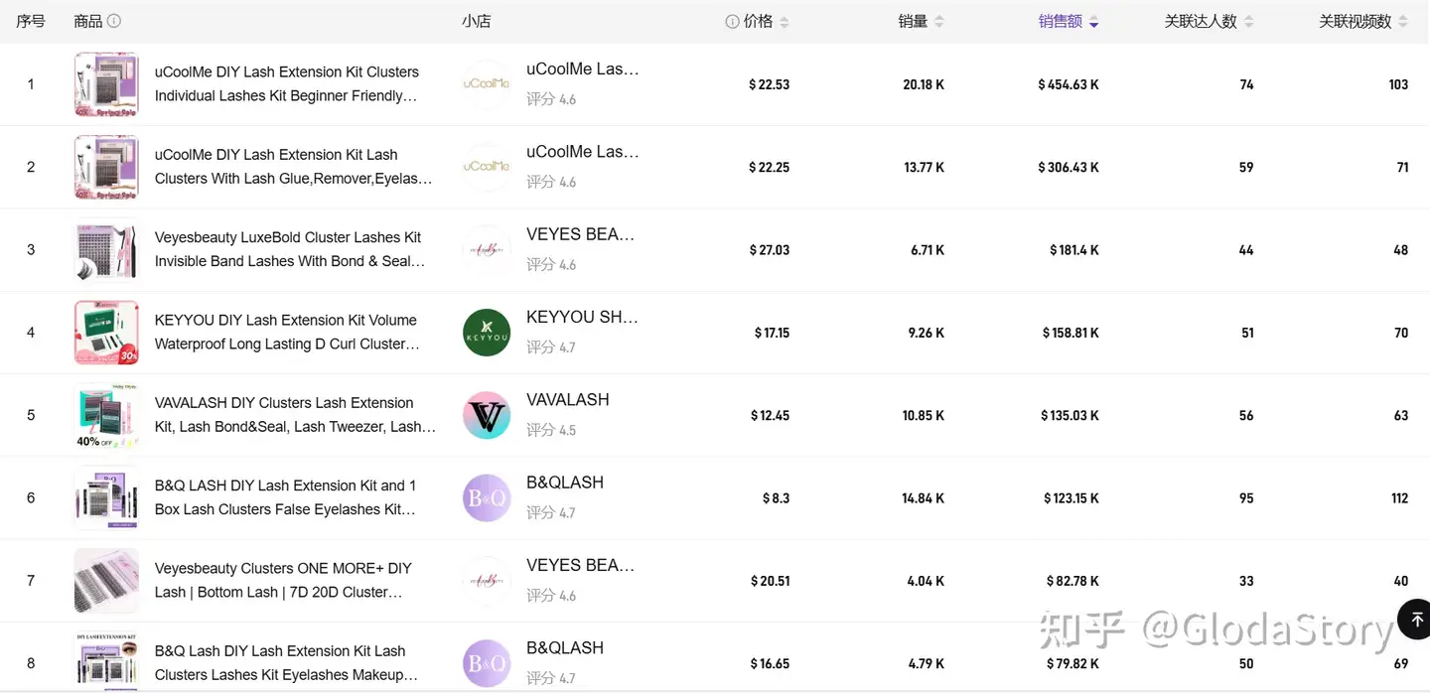Toggle 销售额 sort order arrows

pyautogui.click(x=1094, y=22)
